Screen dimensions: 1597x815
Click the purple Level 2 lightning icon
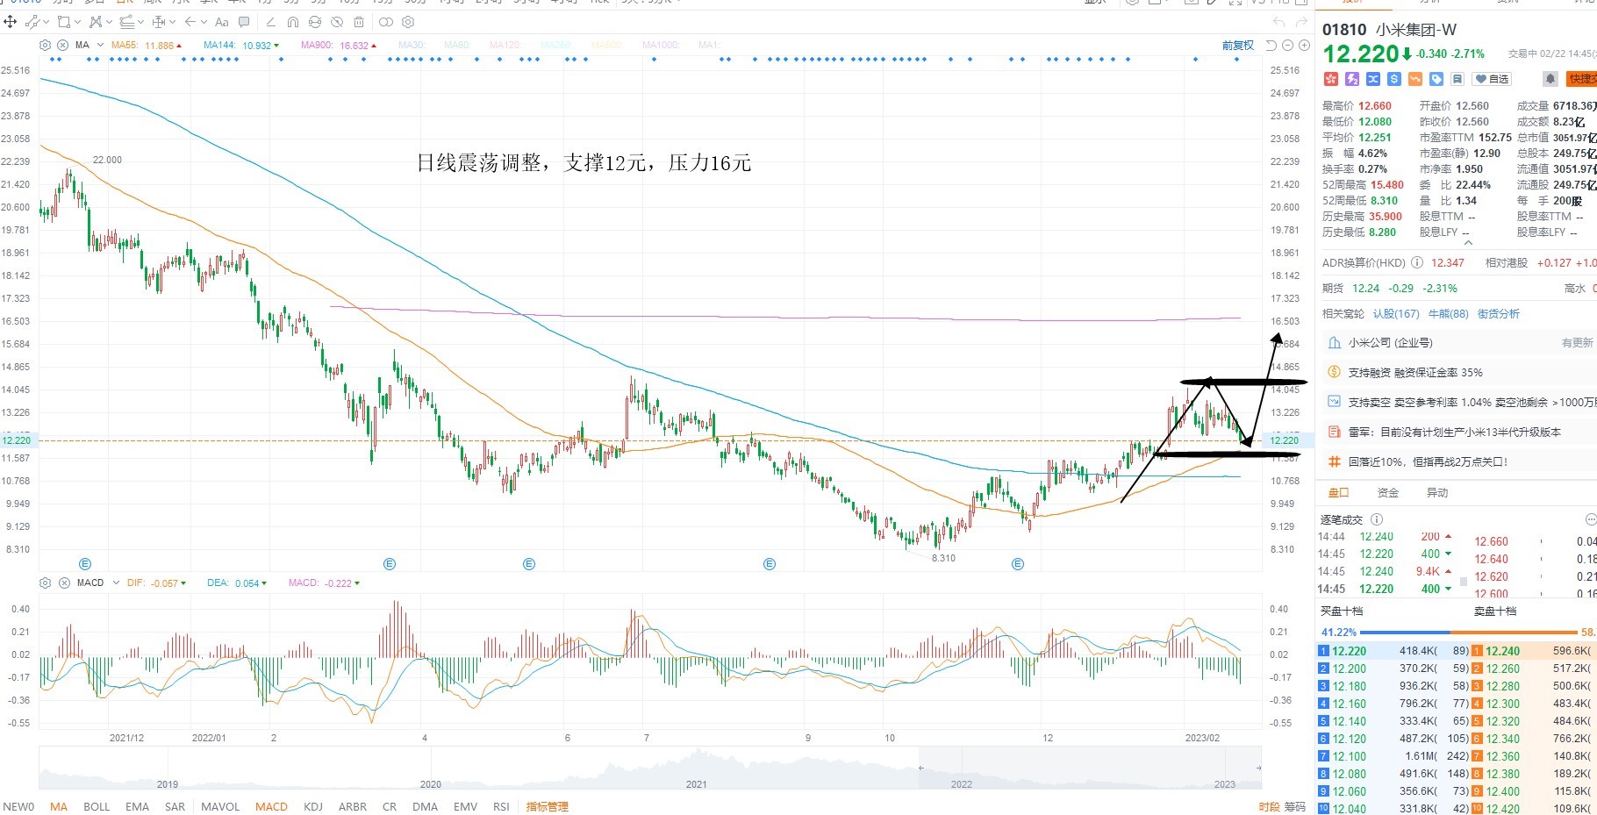(x=1352, y=79)
